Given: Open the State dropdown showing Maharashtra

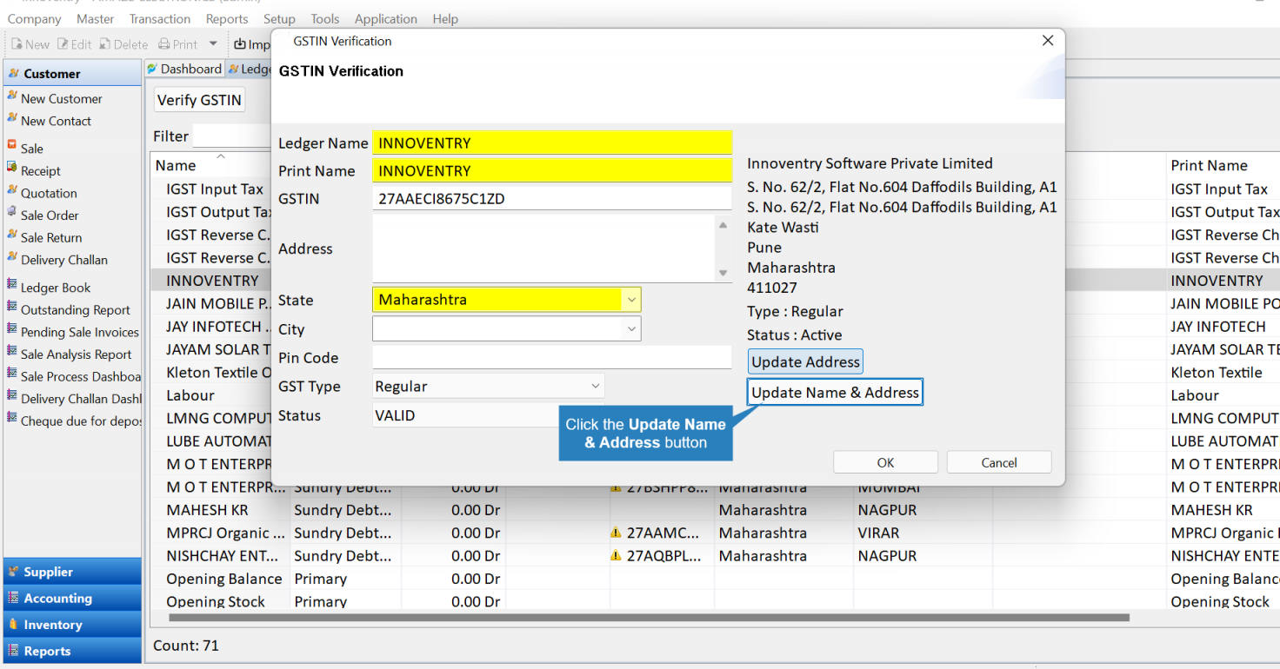Looking at the screenshot, I should (x=630, y=300).
